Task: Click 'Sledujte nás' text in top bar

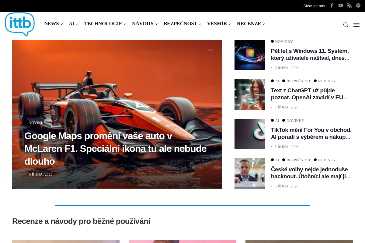Action: [314, 6]
